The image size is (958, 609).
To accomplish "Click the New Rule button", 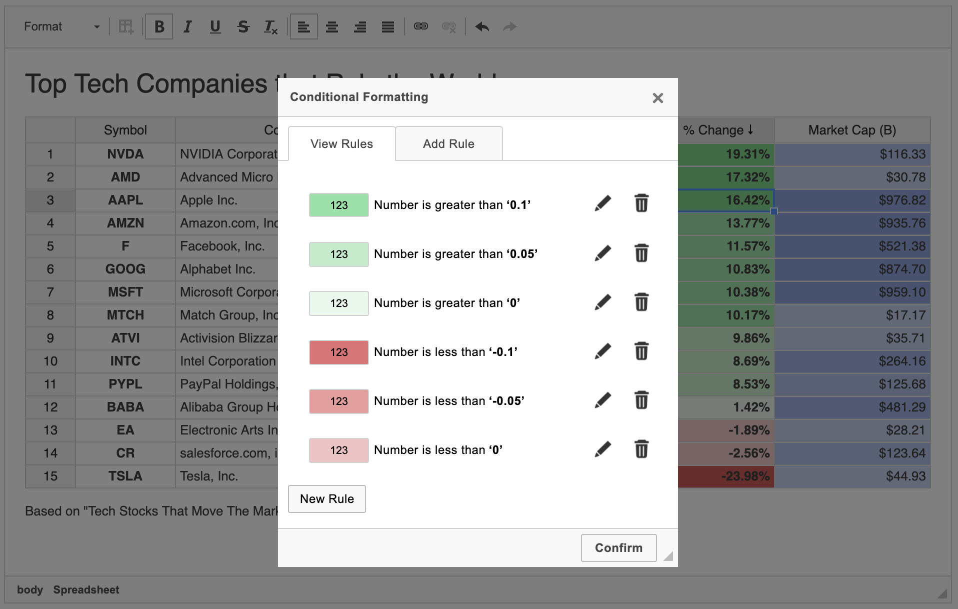I will pyautogui.click(x=327, y=499).
